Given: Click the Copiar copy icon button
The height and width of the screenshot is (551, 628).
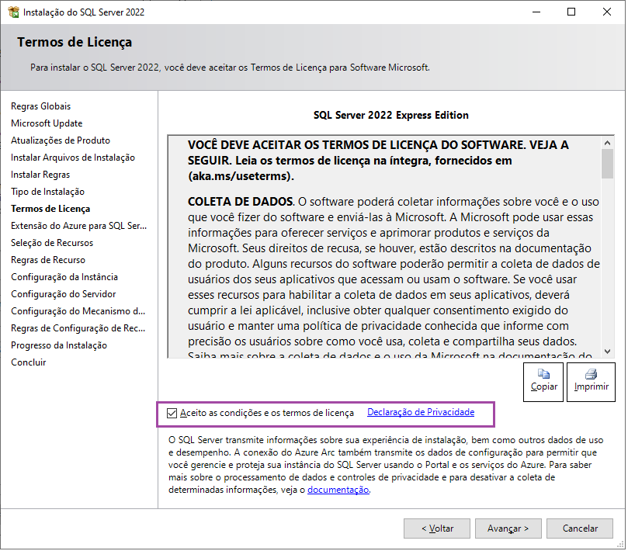Looking at the screenshot, I should pos(545,383).
